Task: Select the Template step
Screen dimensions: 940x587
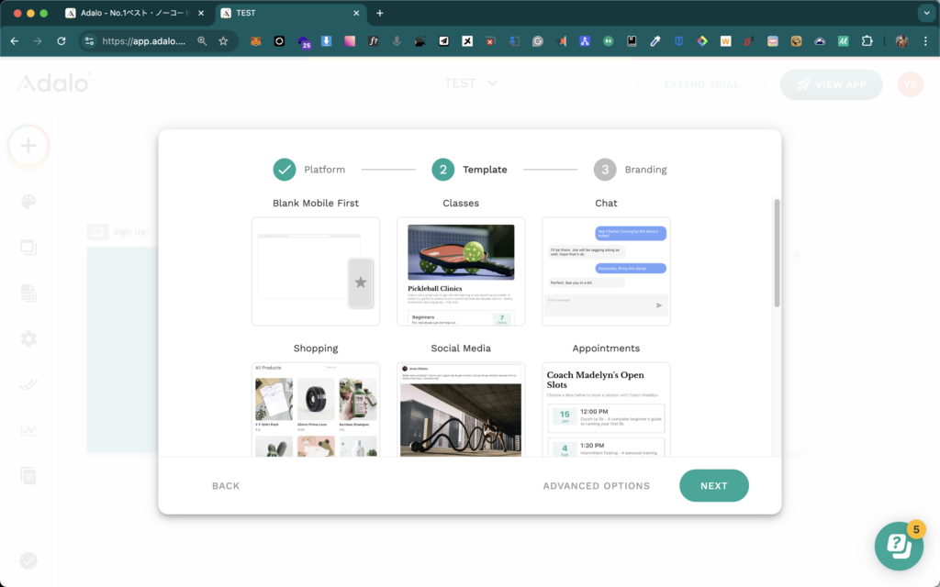Action: point(469,170)
